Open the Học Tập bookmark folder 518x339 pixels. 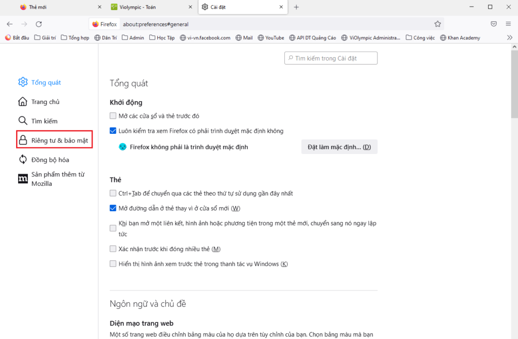162,37
